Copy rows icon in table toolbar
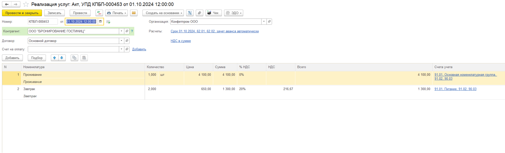This screenshot has height=153, width=505. 74,58
